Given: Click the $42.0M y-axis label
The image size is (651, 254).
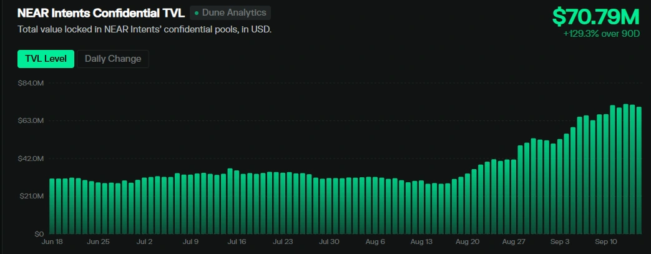Looking at the screenshot, I should pos(31,159).
